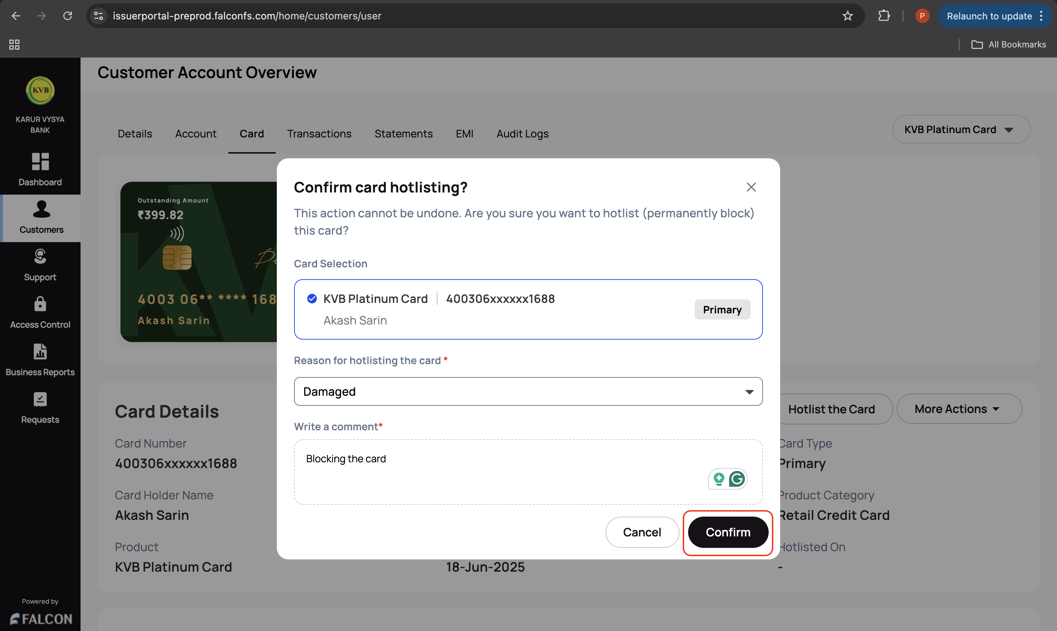Open Business Reports chart icon
Screen dimensions: 1057x631
pos(40,351)
